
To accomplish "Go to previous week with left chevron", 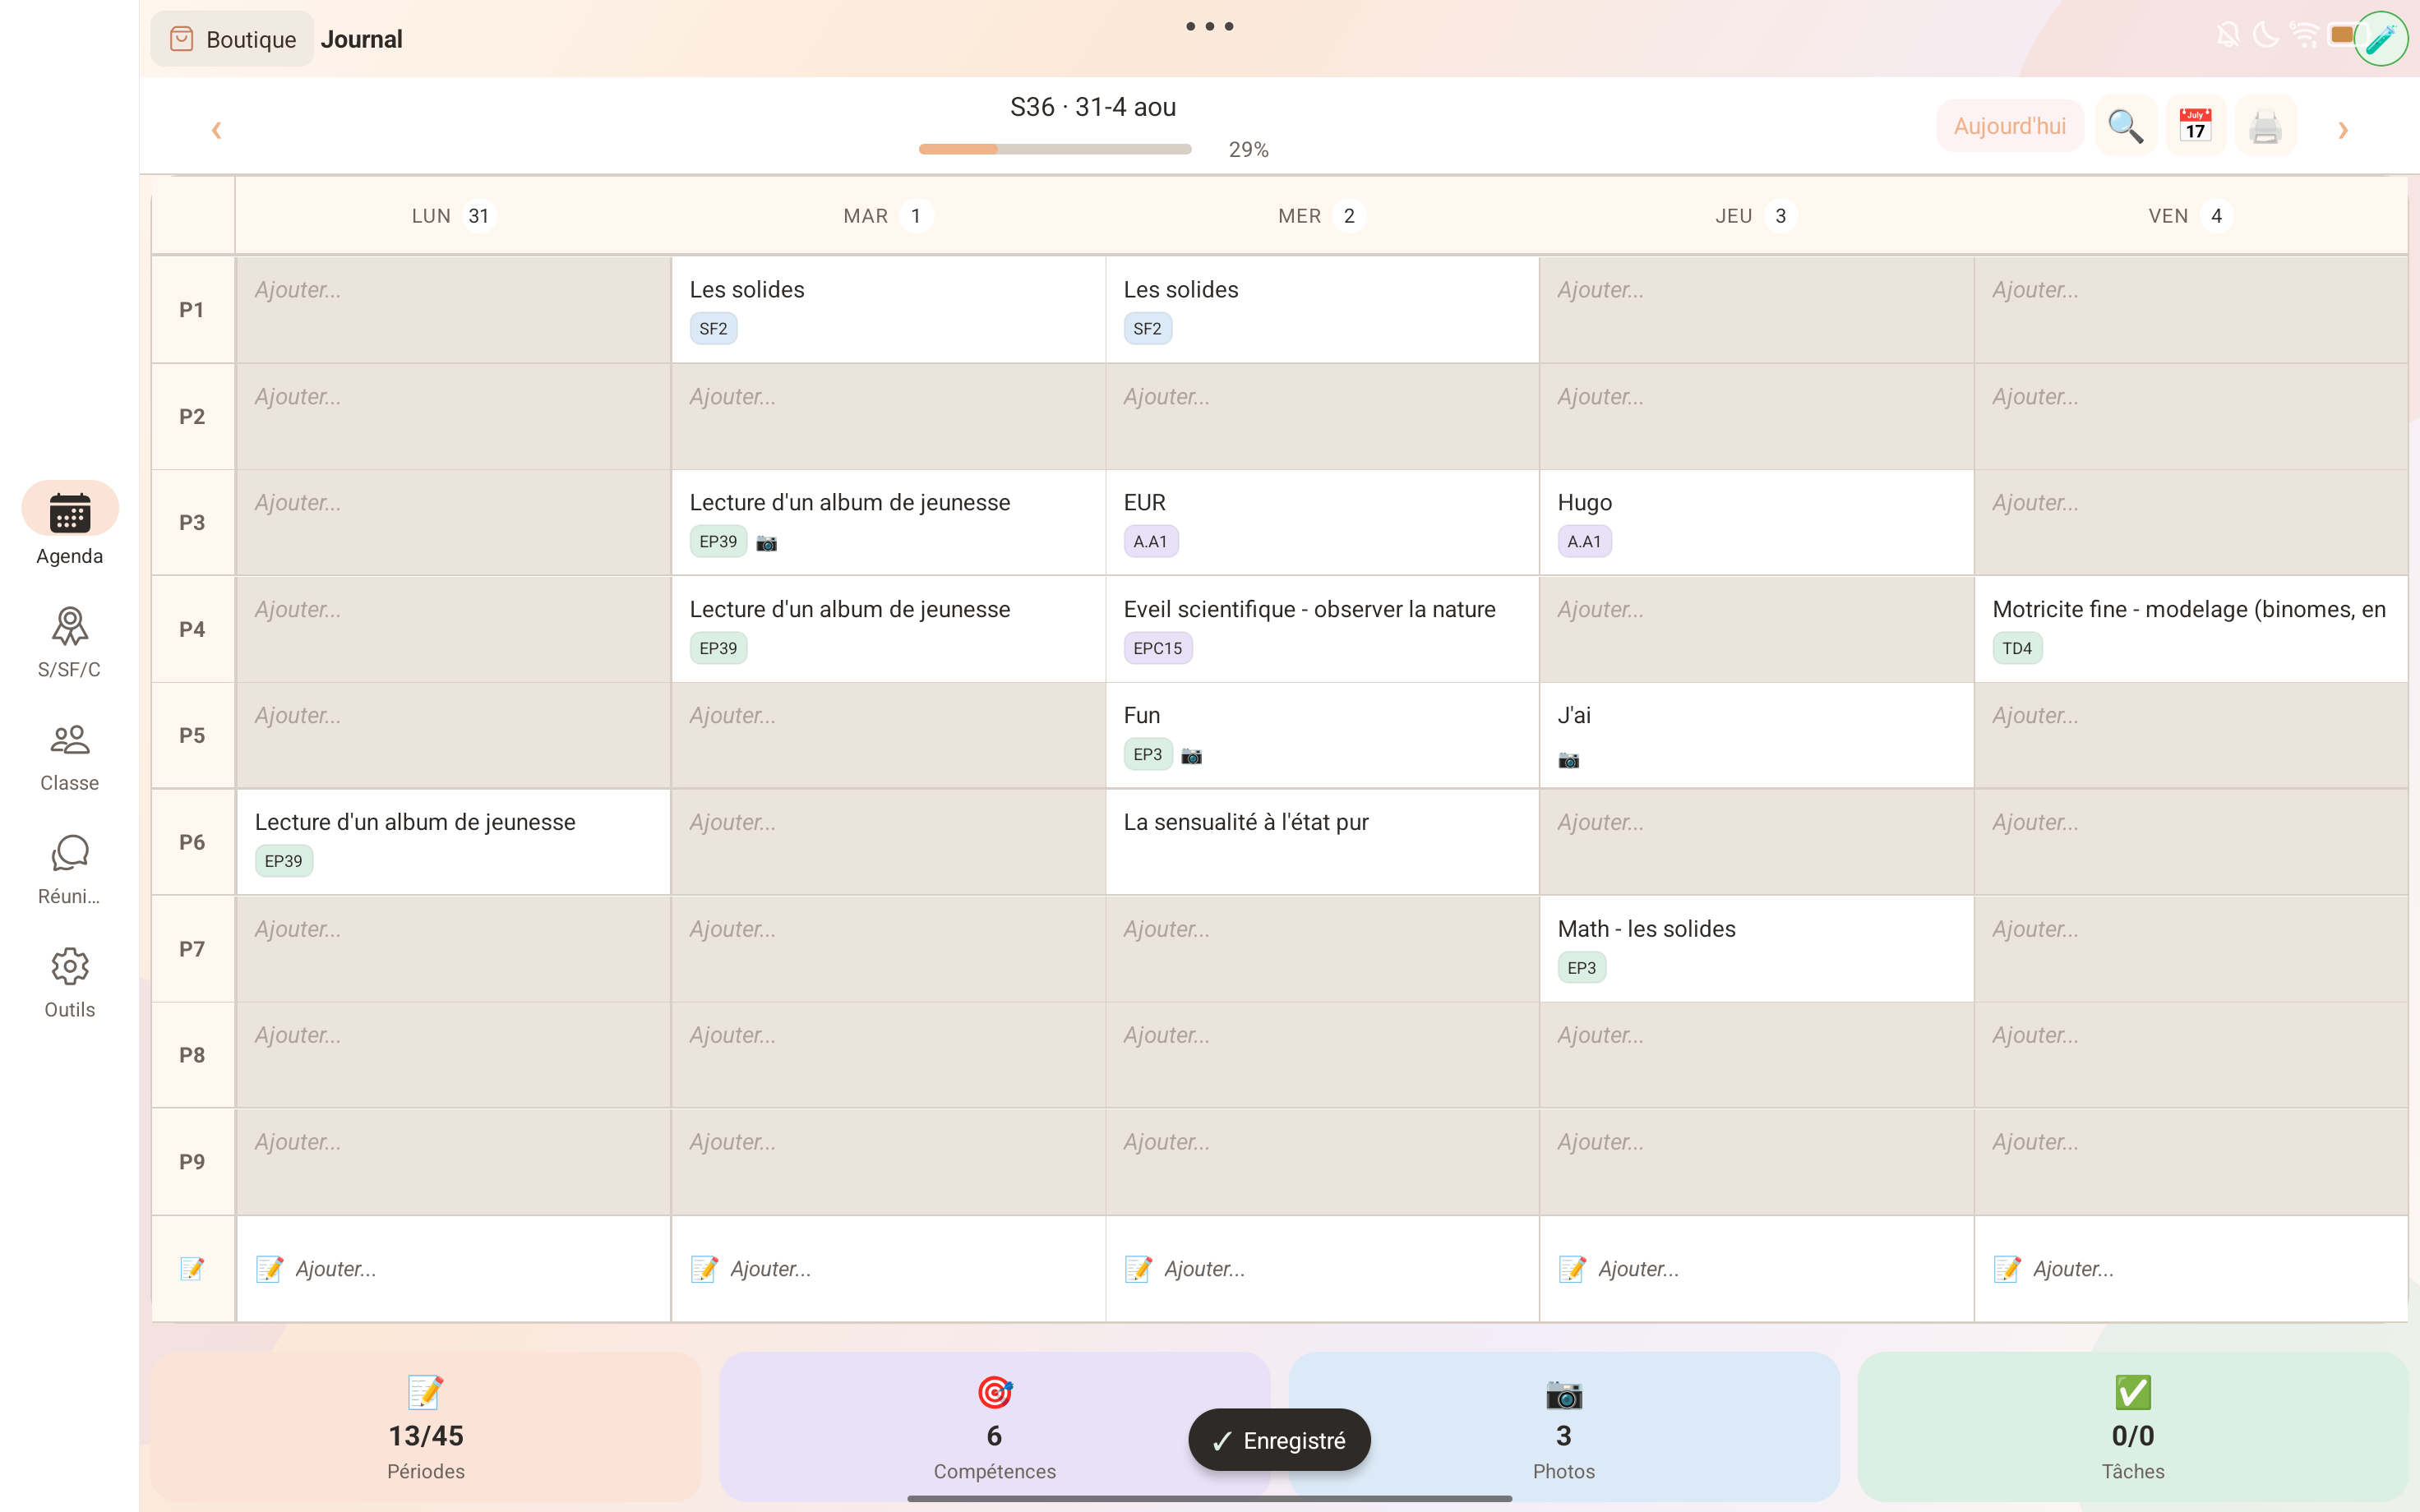I will click(216, 130).
